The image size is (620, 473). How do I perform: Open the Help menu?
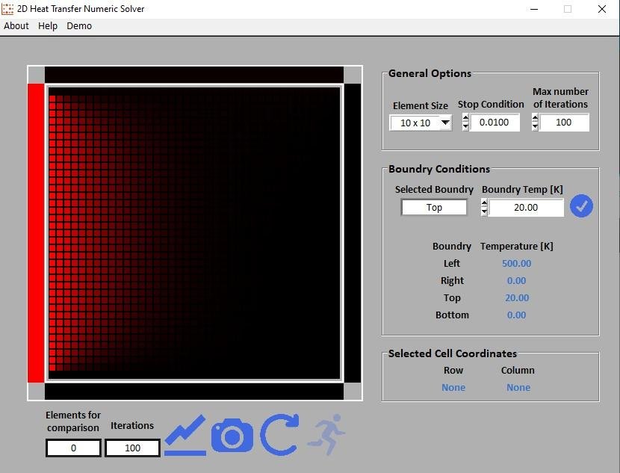[48, 25]
